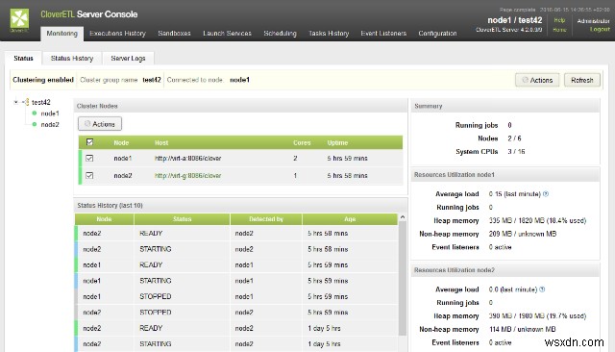The width and height of the screenshot is (615, 352).
Task: Click the node1 / test42 header title
Action: point(515,20)
